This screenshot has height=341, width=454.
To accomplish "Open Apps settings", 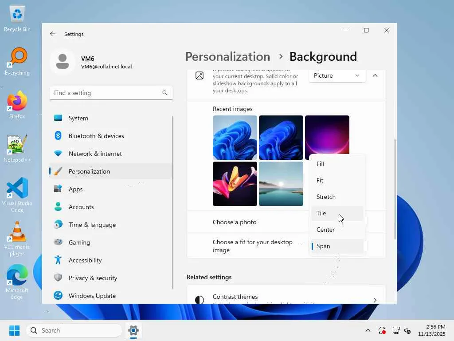I will coord(111,189).
